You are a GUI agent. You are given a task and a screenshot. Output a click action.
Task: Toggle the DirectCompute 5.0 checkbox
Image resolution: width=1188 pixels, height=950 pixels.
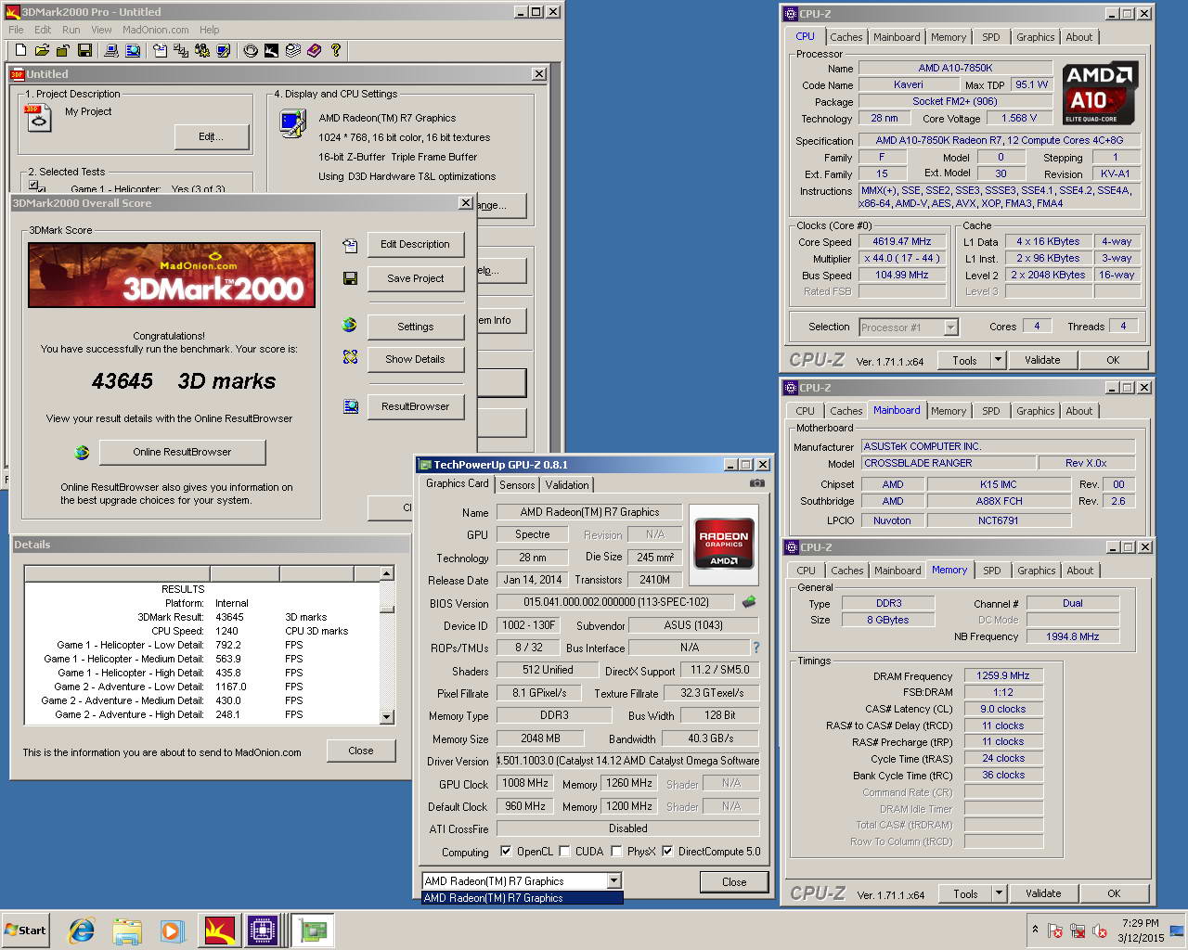pos(667,851)
